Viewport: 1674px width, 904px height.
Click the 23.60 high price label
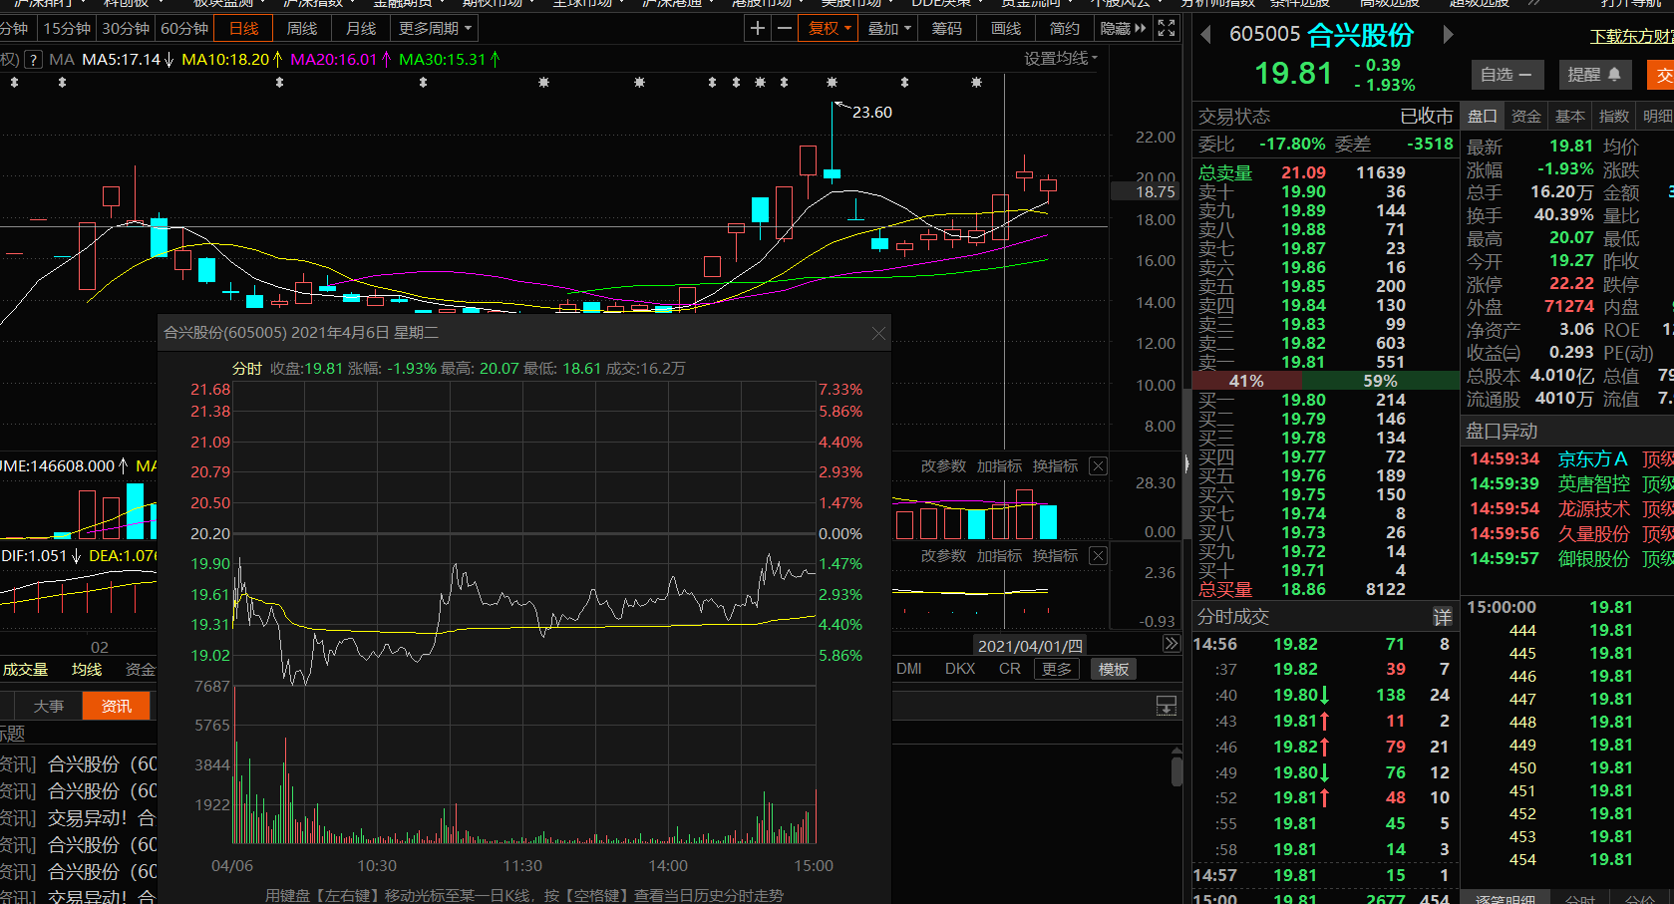point(871,113)
